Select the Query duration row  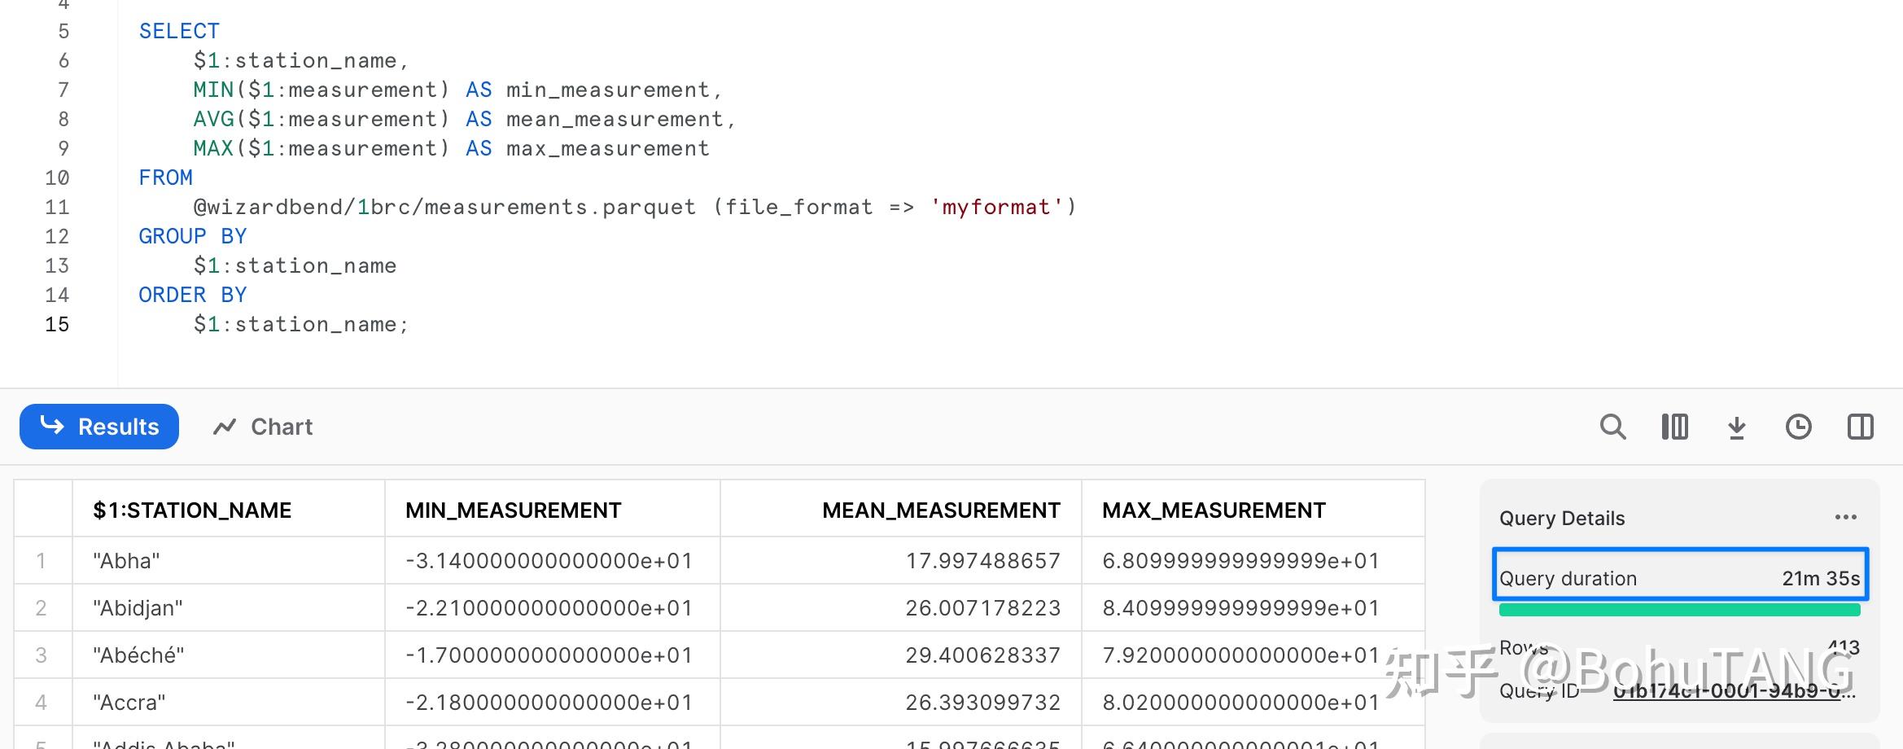coord(1679,578)
